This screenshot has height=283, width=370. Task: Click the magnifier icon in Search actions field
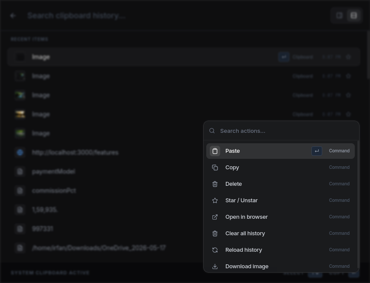(x=212, y=131)
